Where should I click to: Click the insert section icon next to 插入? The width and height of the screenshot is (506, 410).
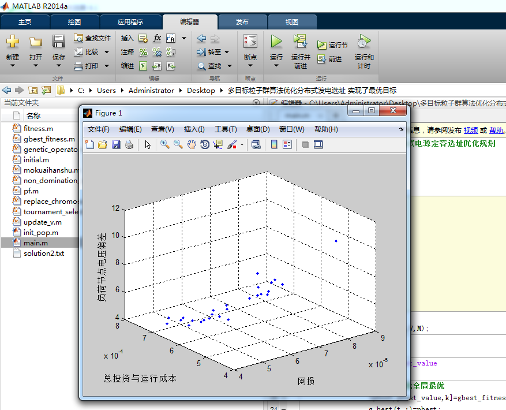pos(143,38)
